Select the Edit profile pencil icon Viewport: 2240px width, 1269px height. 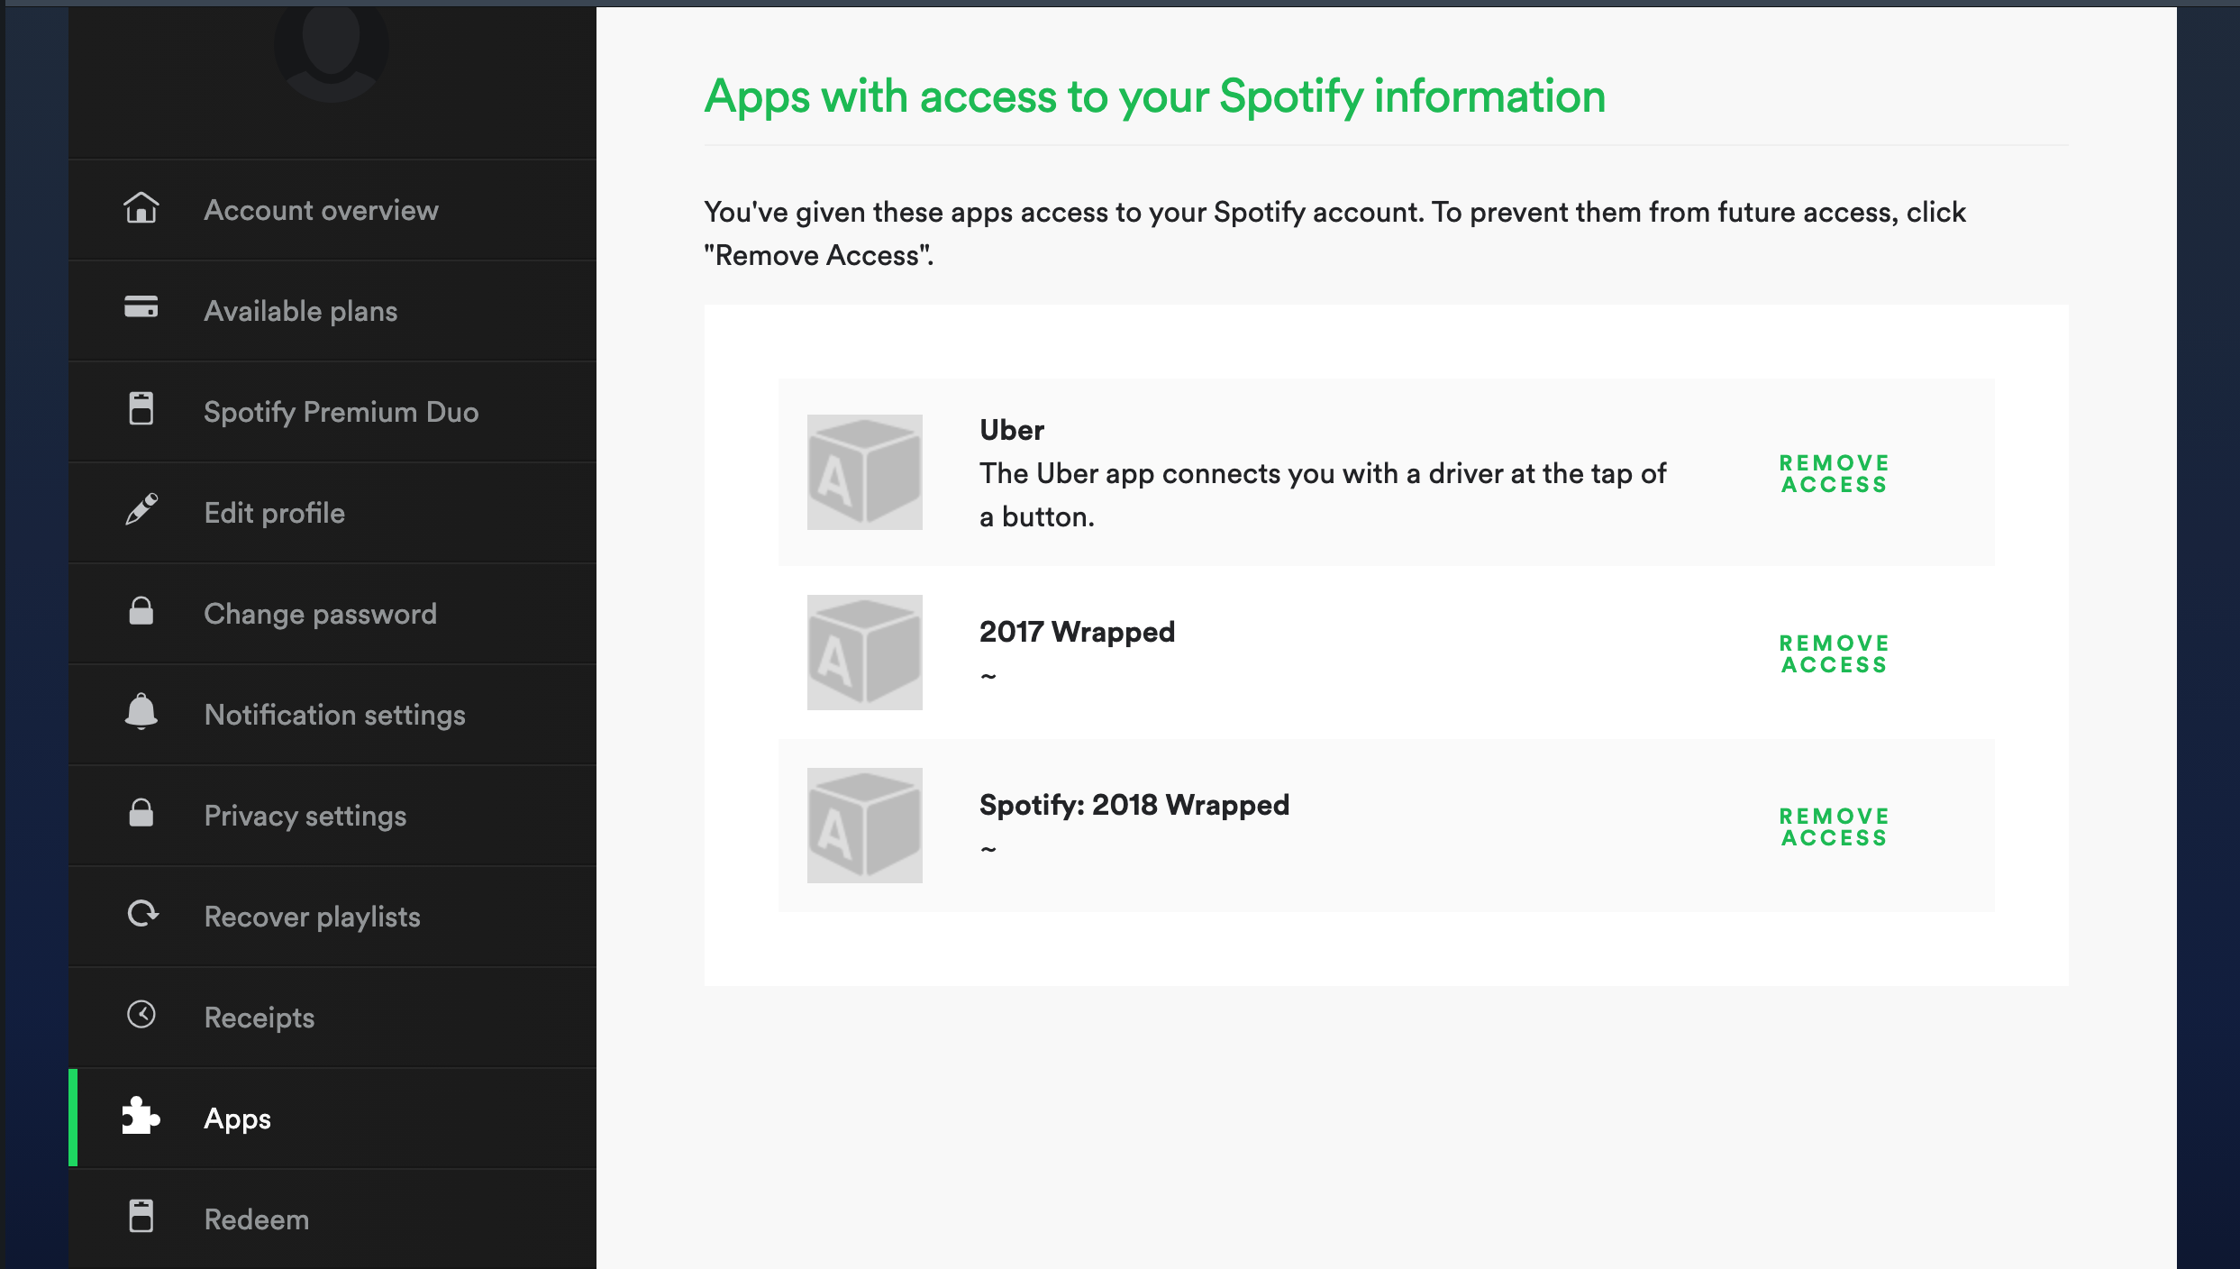(x=141, y=511)
